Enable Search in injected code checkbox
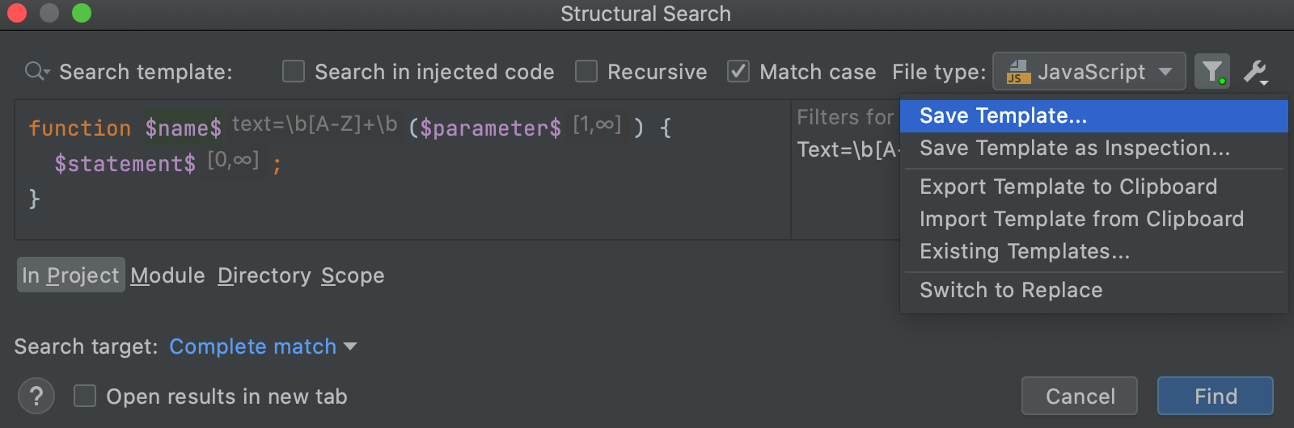Screen dimensions: 1294x428 294,72
